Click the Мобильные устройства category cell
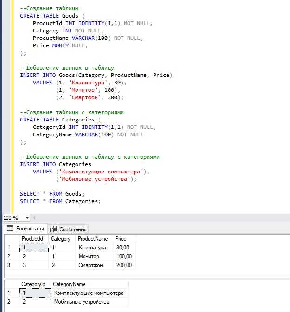 click(82, 302)
